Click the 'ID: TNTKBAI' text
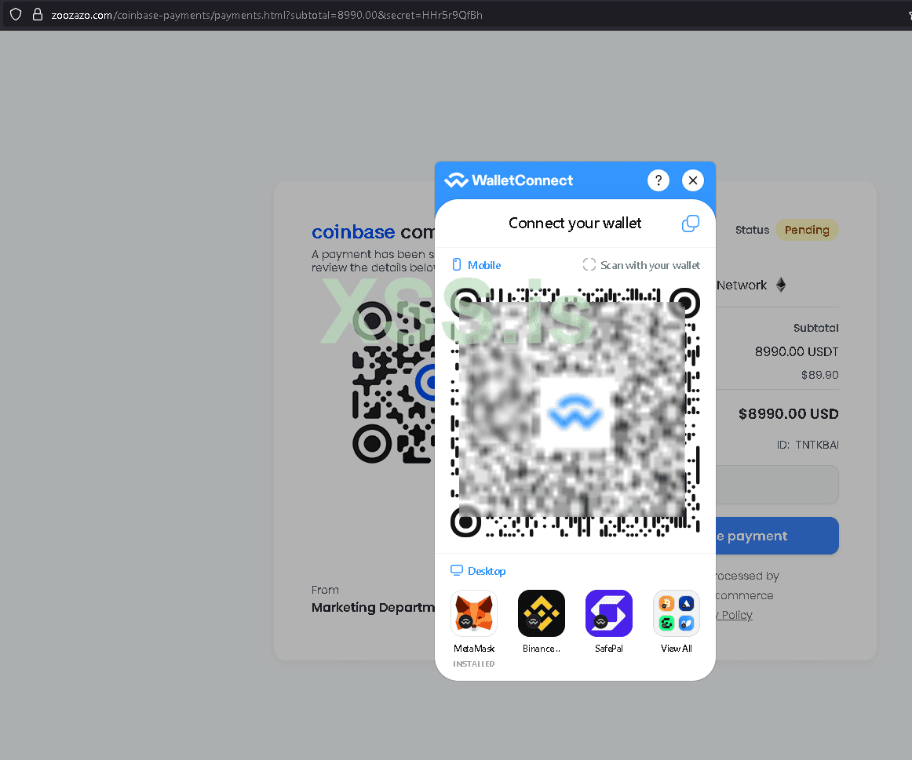Screen dimensions: 912x760 [x=808, y=445]
